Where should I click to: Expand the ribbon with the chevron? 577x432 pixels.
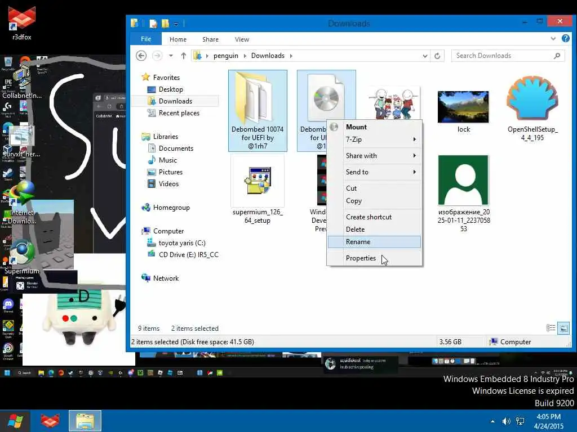553,39
